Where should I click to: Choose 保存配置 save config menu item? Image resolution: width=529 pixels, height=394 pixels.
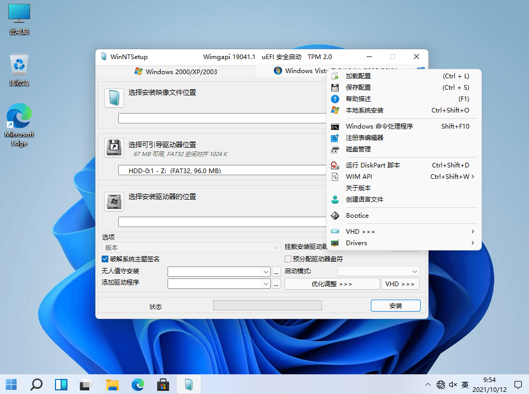point(404,88)
